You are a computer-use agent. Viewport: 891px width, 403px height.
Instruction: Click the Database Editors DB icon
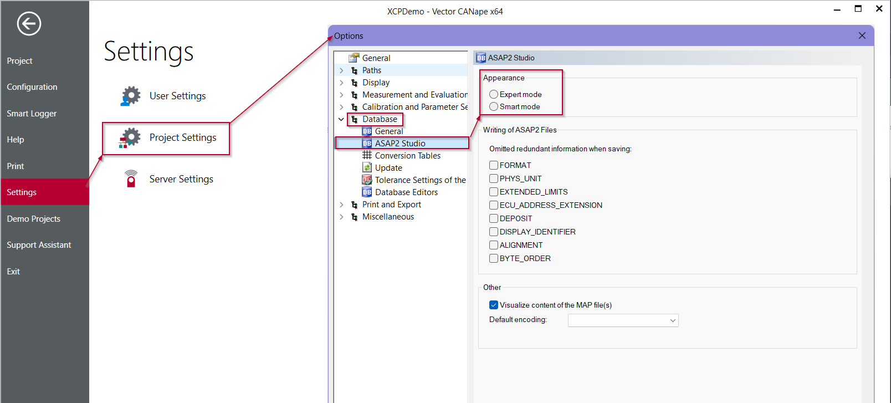(367, 192)
